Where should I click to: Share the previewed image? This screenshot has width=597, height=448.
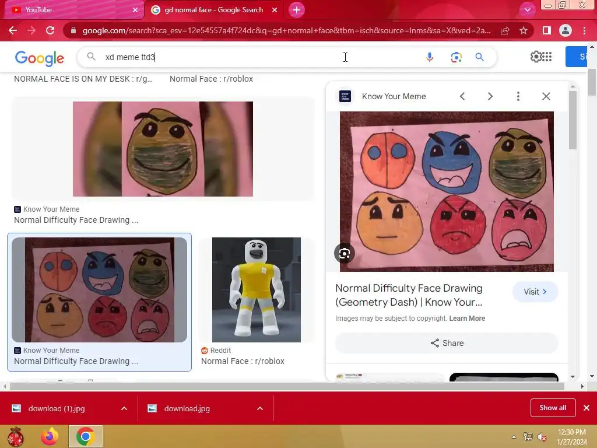(447, 343)
